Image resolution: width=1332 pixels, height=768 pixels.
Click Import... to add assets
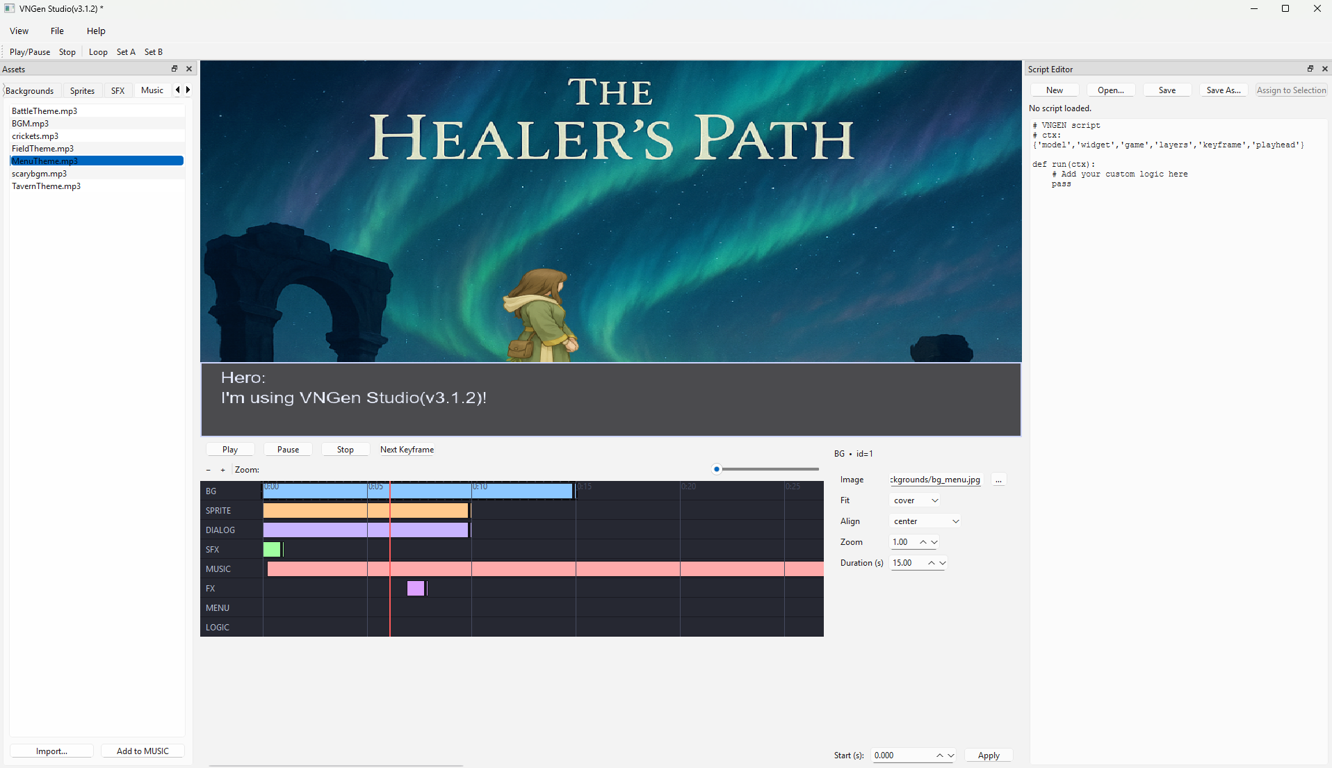51,751
